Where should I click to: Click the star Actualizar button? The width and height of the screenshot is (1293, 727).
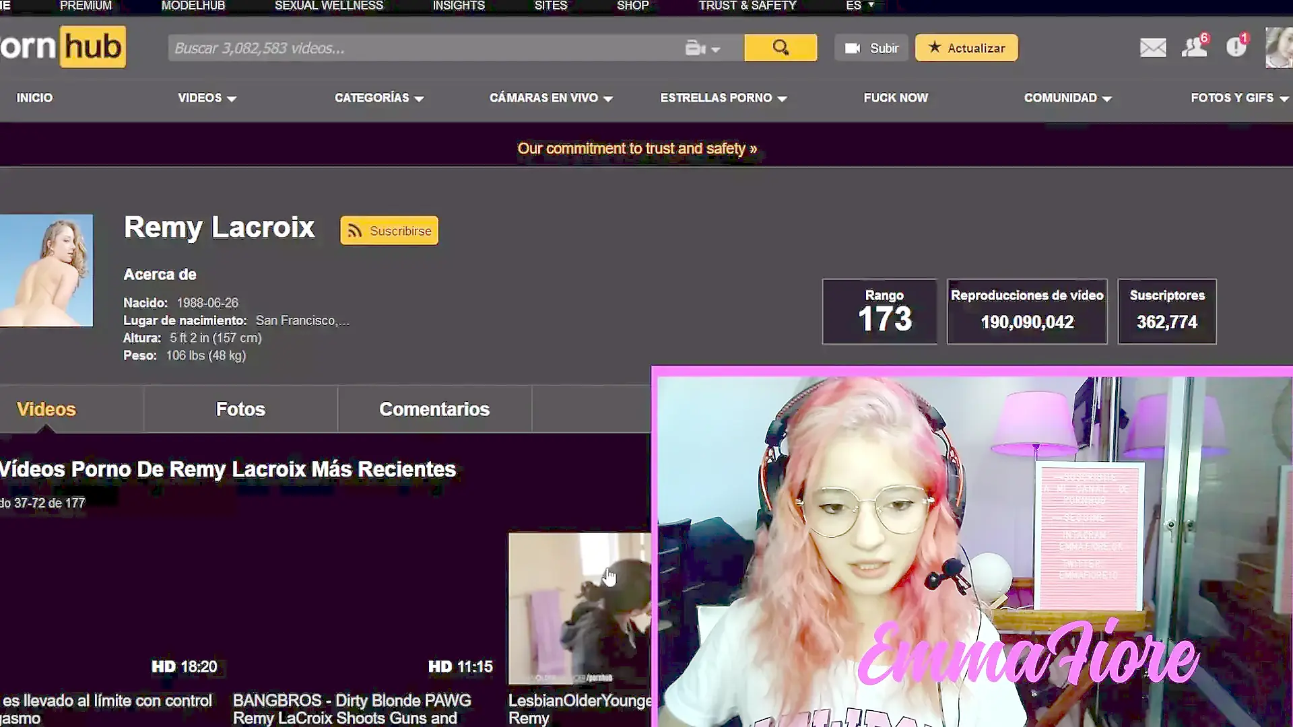point(966,48)
